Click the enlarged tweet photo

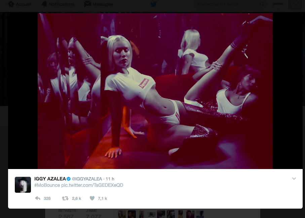point(155,91)
